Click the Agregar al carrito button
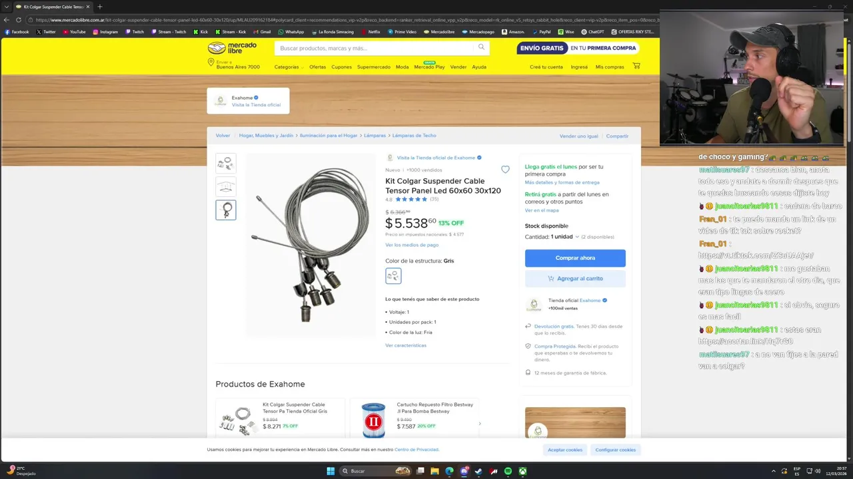Viewport: 853px width, 479px height. click(x=575, y=278)
